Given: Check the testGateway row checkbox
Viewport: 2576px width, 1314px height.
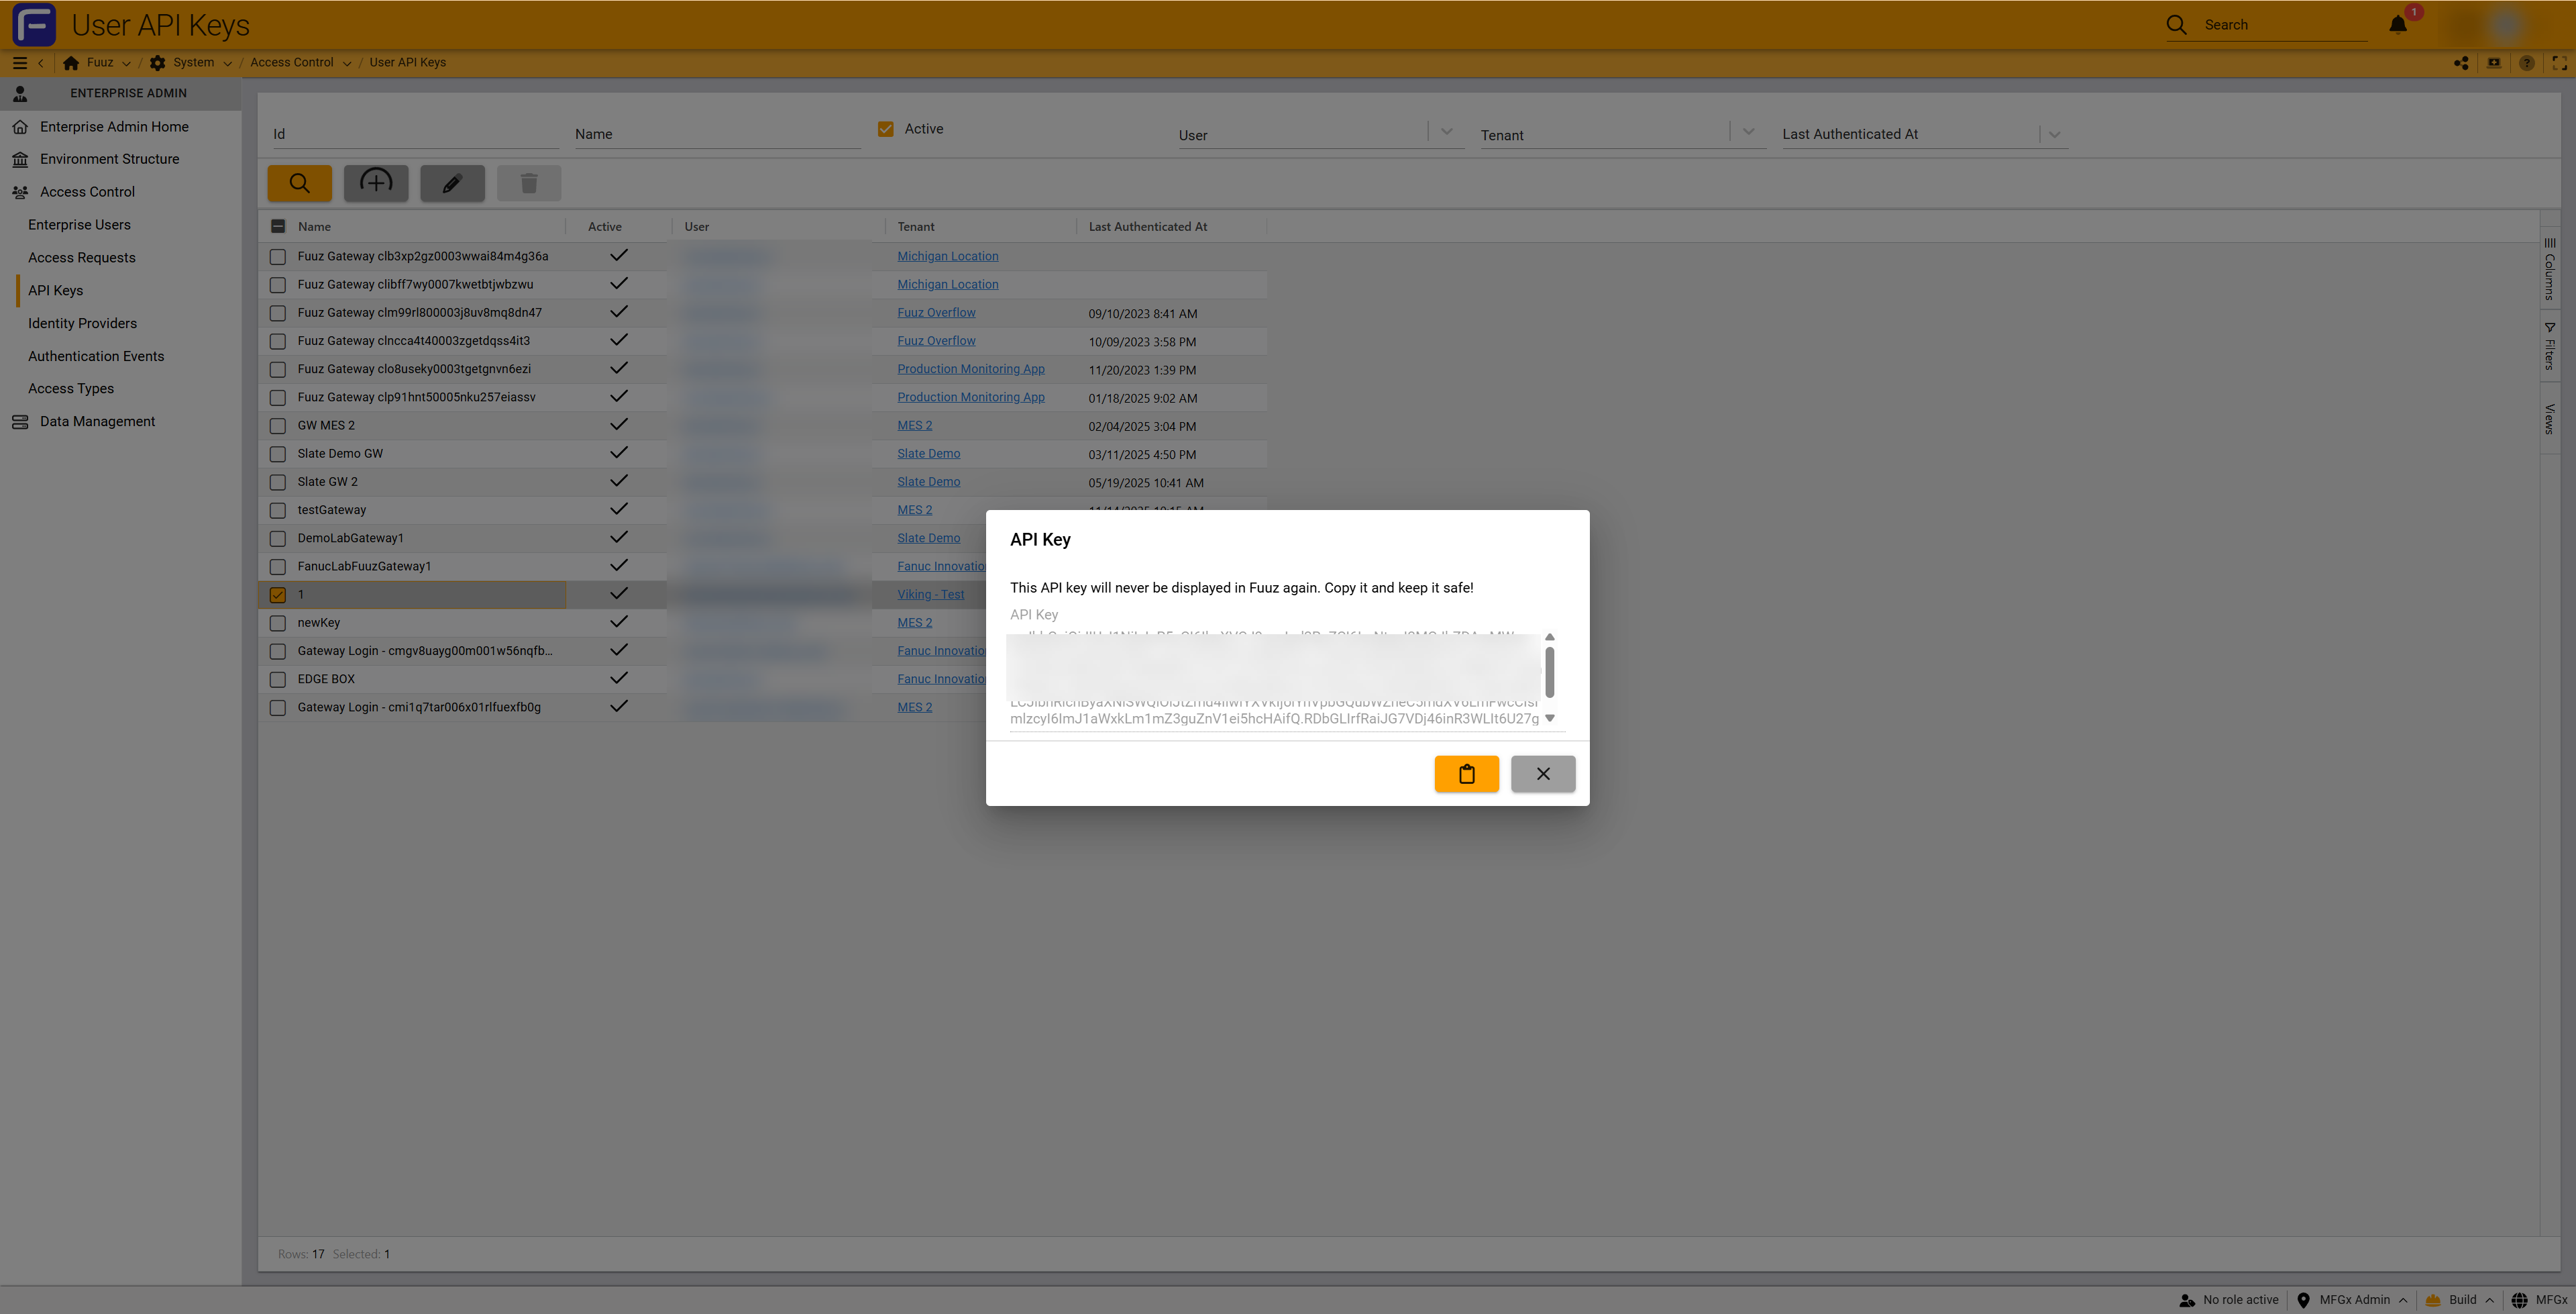Looking at the screenshot, I should pos(278,509).
